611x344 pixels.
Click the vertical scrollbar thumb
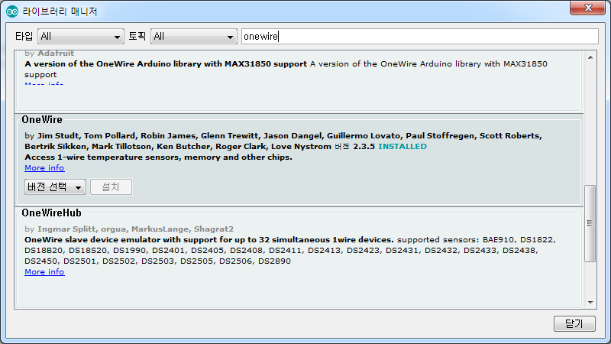pos(590,223)
